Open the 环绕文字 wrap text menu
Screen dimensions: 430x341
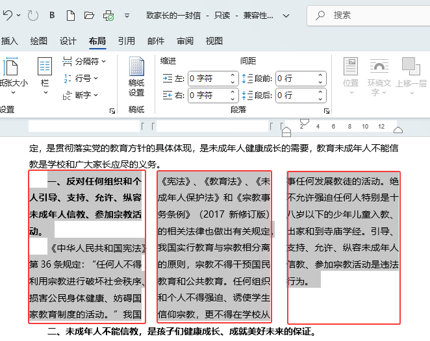[x=379, y=77]
